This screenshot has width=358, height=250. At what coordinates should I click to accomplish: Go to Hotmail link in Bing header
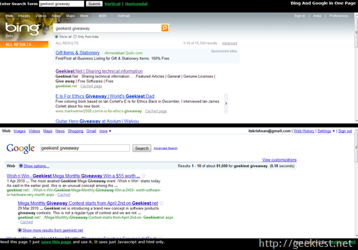tap(124, 16)
